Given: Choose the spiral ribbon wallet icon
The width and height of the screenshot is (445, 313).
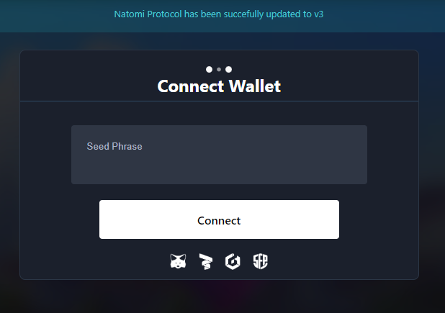Looking at the screenshot, I should (x=206, y=261).
